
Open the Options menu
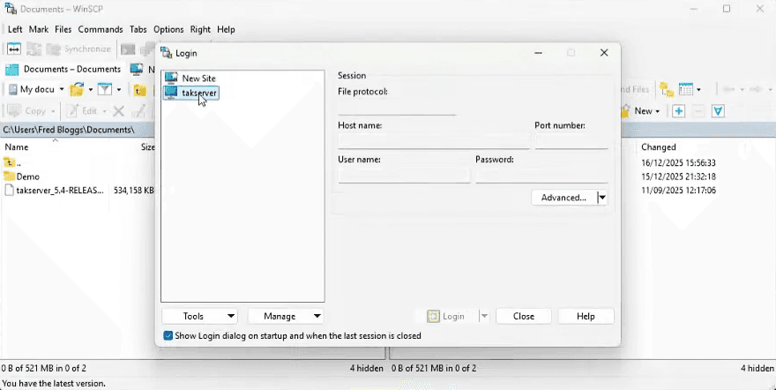(x=168, y=29)
